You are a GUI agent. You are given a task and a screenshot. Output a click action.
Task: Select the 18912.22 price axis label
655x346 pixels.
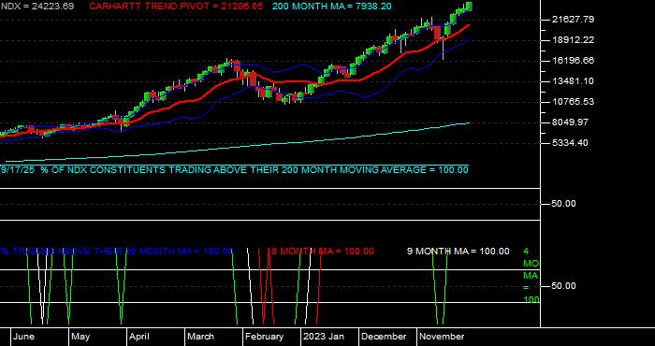(573, 39)
